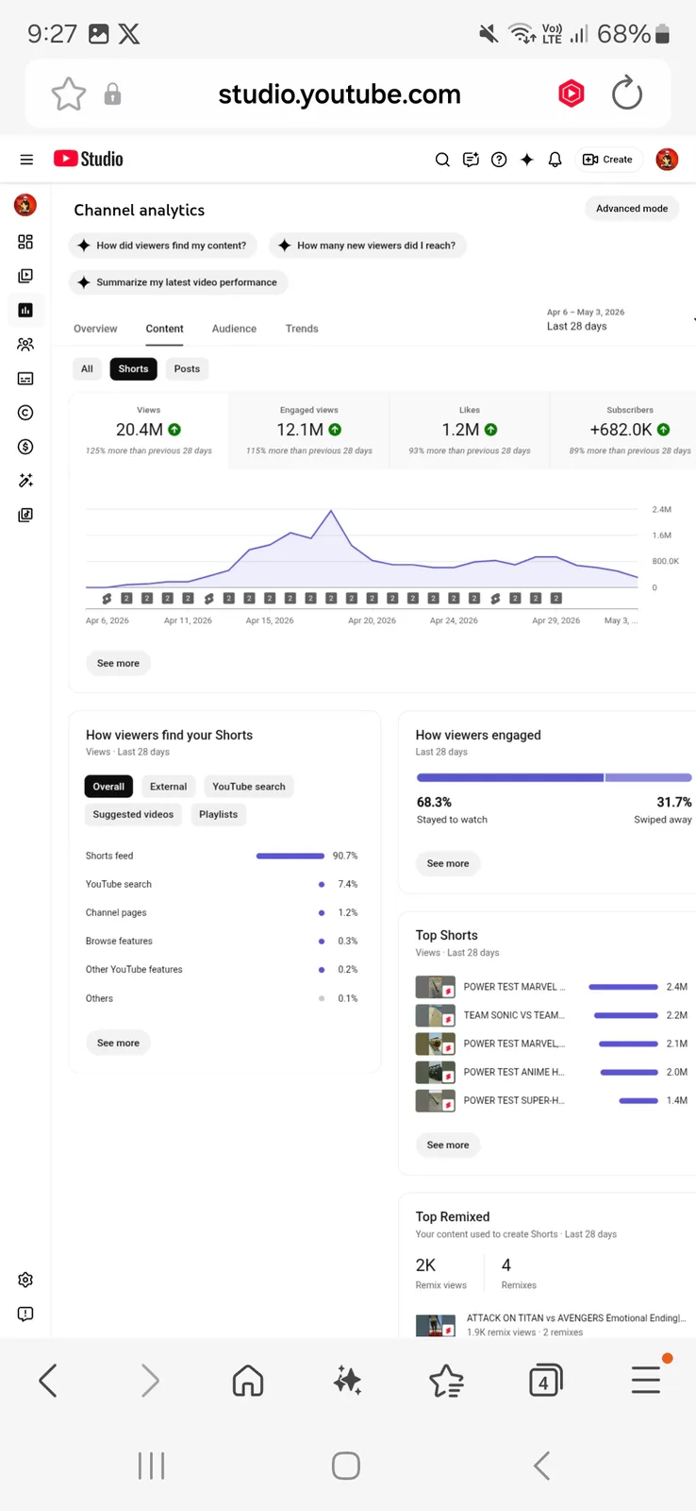Click the first Shorts marker under chart

(107, 599)
